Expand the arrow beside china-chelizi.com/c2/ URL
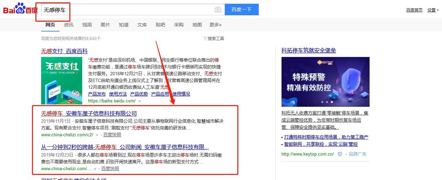The image size is (442, 180). [x=97, y=135]
